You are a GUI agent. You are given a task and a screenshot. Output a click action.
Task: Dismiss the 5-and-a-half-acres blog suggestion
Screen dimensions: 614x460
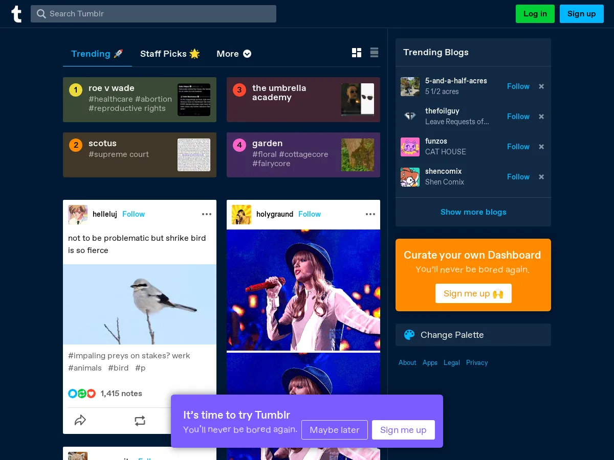(541, 86)
